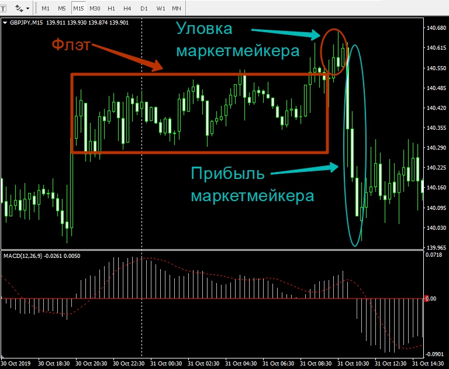
Task: Click the red 0.00 MACD level marker
Action: coord(430,299)
